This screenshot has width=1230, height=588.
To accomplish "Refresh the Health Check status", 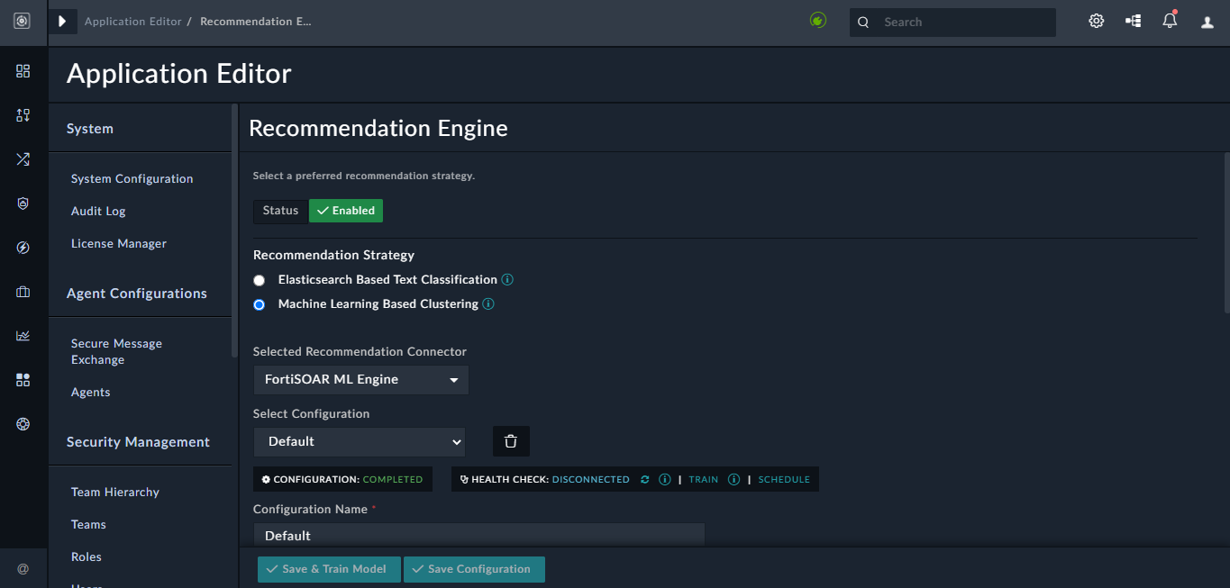I will (644, 479).
